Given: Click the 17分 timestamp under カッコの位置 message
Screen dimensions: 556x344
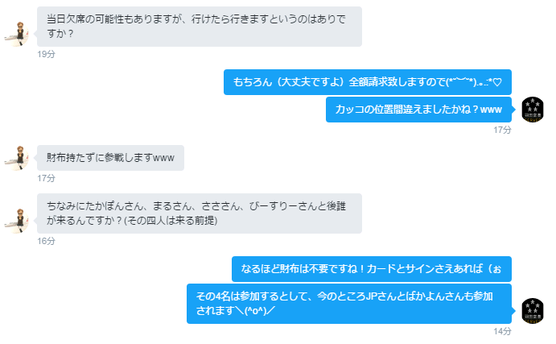Looking at the screenshot, I should (502, 130).
